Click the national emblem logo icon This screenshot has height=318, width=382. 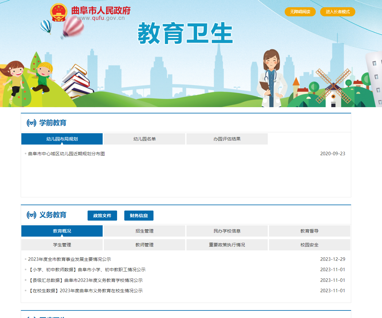click(x=59, y=13)
